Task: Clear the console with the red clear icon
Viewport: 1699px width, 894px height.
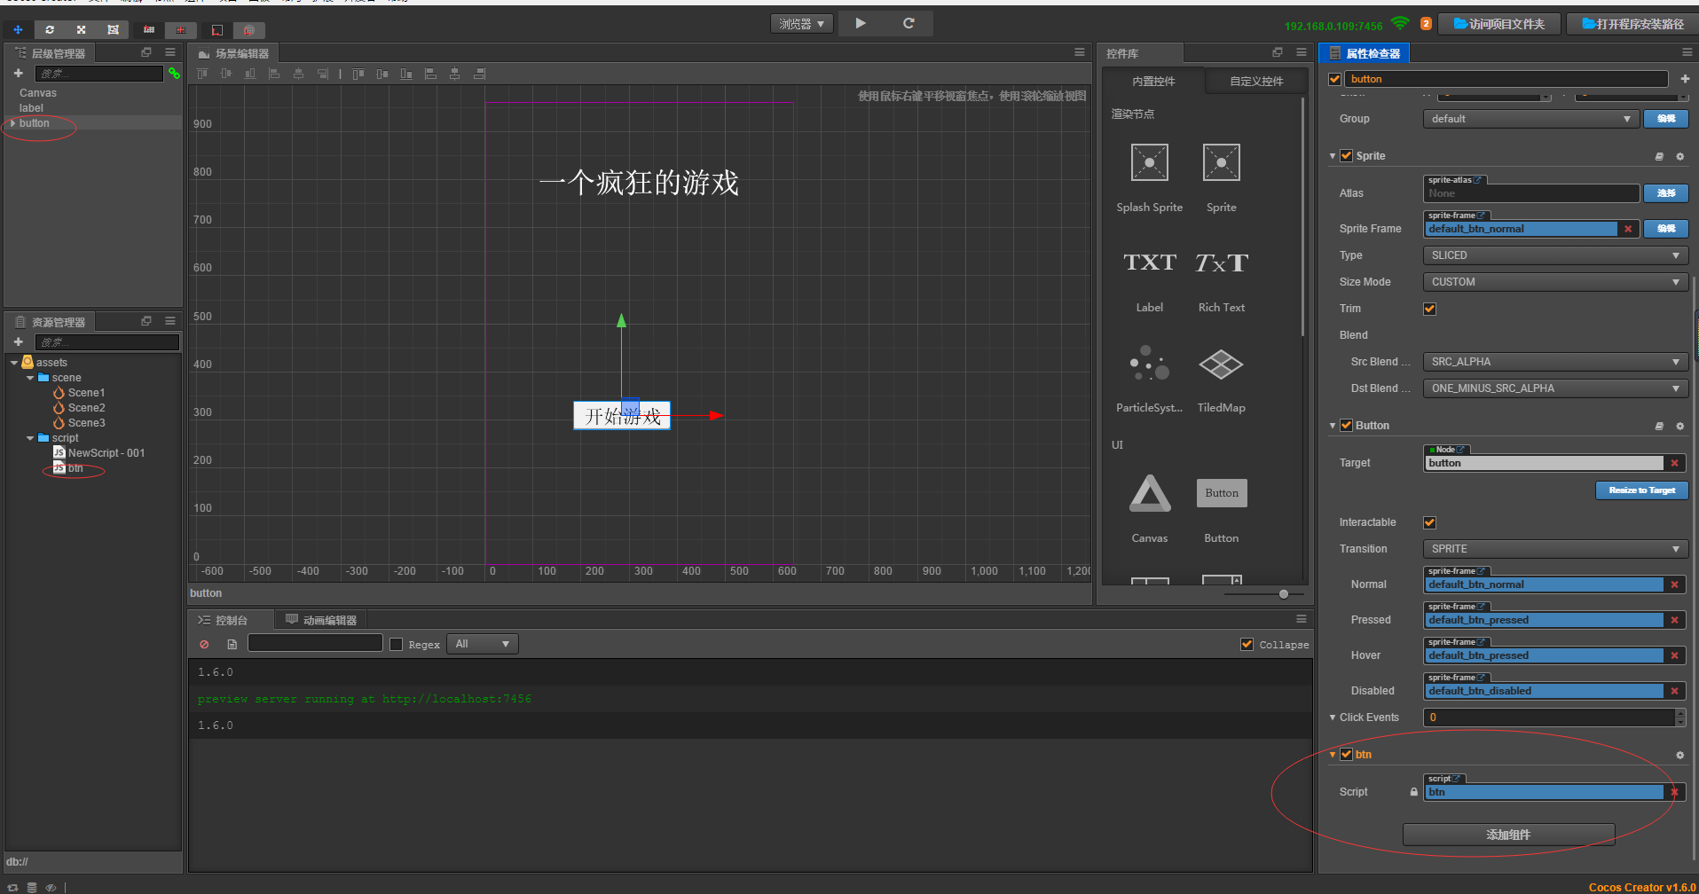Action: (x=205, y=645)
